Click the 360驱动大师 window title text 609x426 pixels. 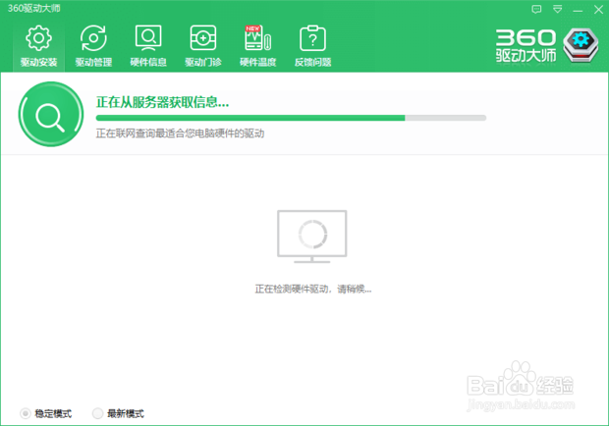point(33,8)
